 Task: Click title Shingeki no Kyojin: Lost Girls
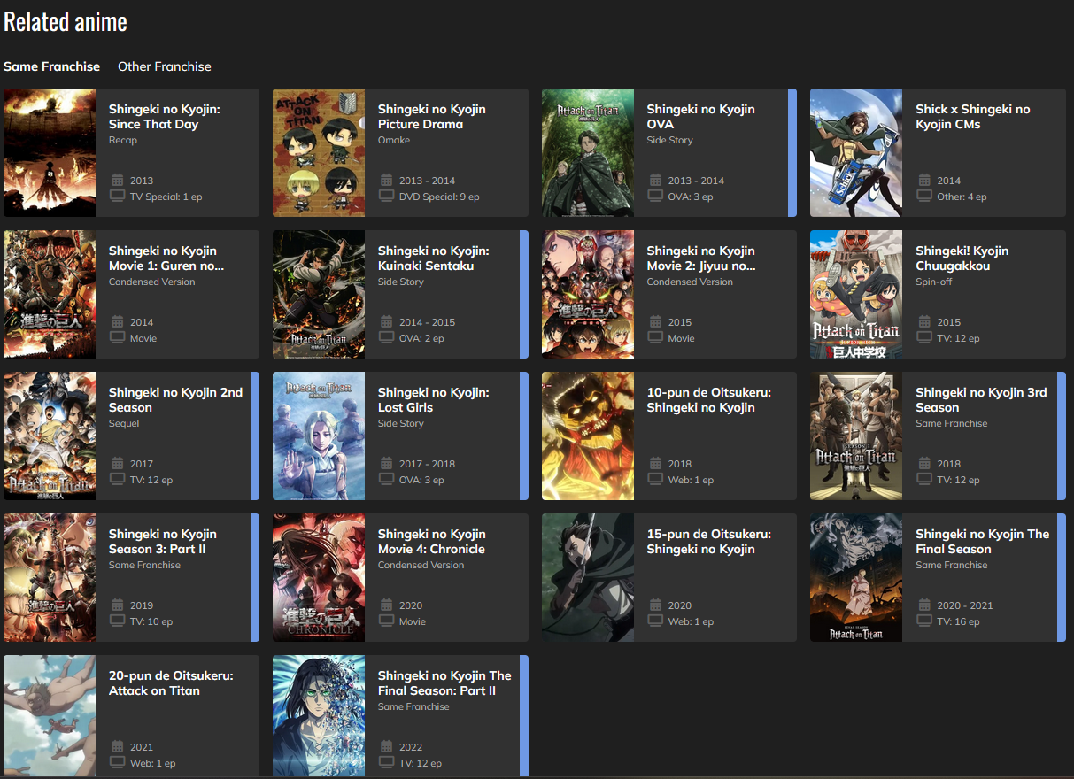(x=433, y=400)
